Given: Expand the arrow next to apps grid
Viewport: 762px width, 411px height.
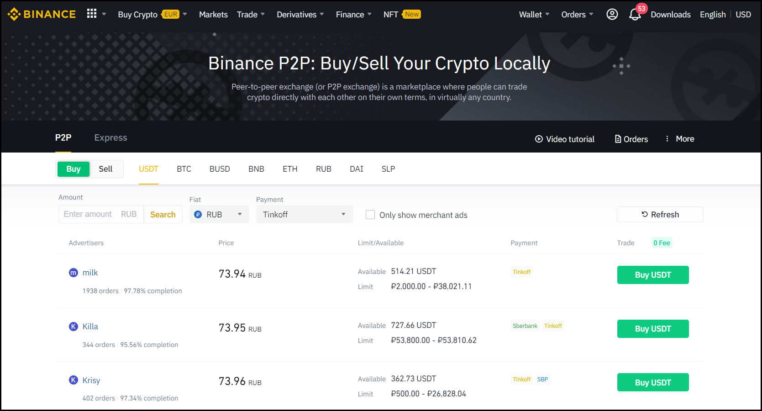Looking at the screenshot, I should point(104,14).
